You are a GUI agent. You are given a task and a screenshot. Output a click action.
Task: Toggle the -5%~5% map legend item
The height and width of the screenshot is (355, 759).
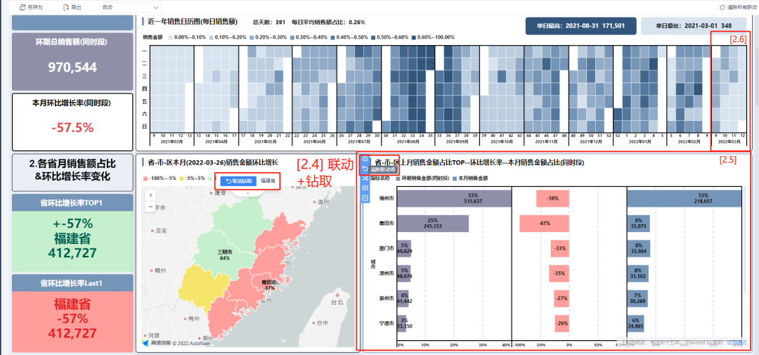click(192, 179)
